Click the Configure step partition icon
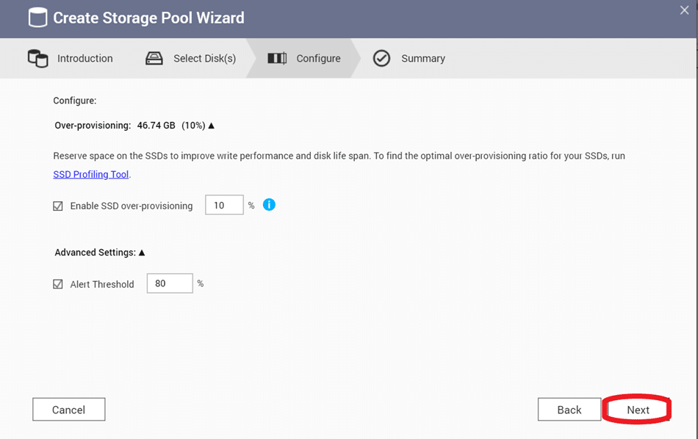This screenshot has width=698, height=439. coord(277,58)
